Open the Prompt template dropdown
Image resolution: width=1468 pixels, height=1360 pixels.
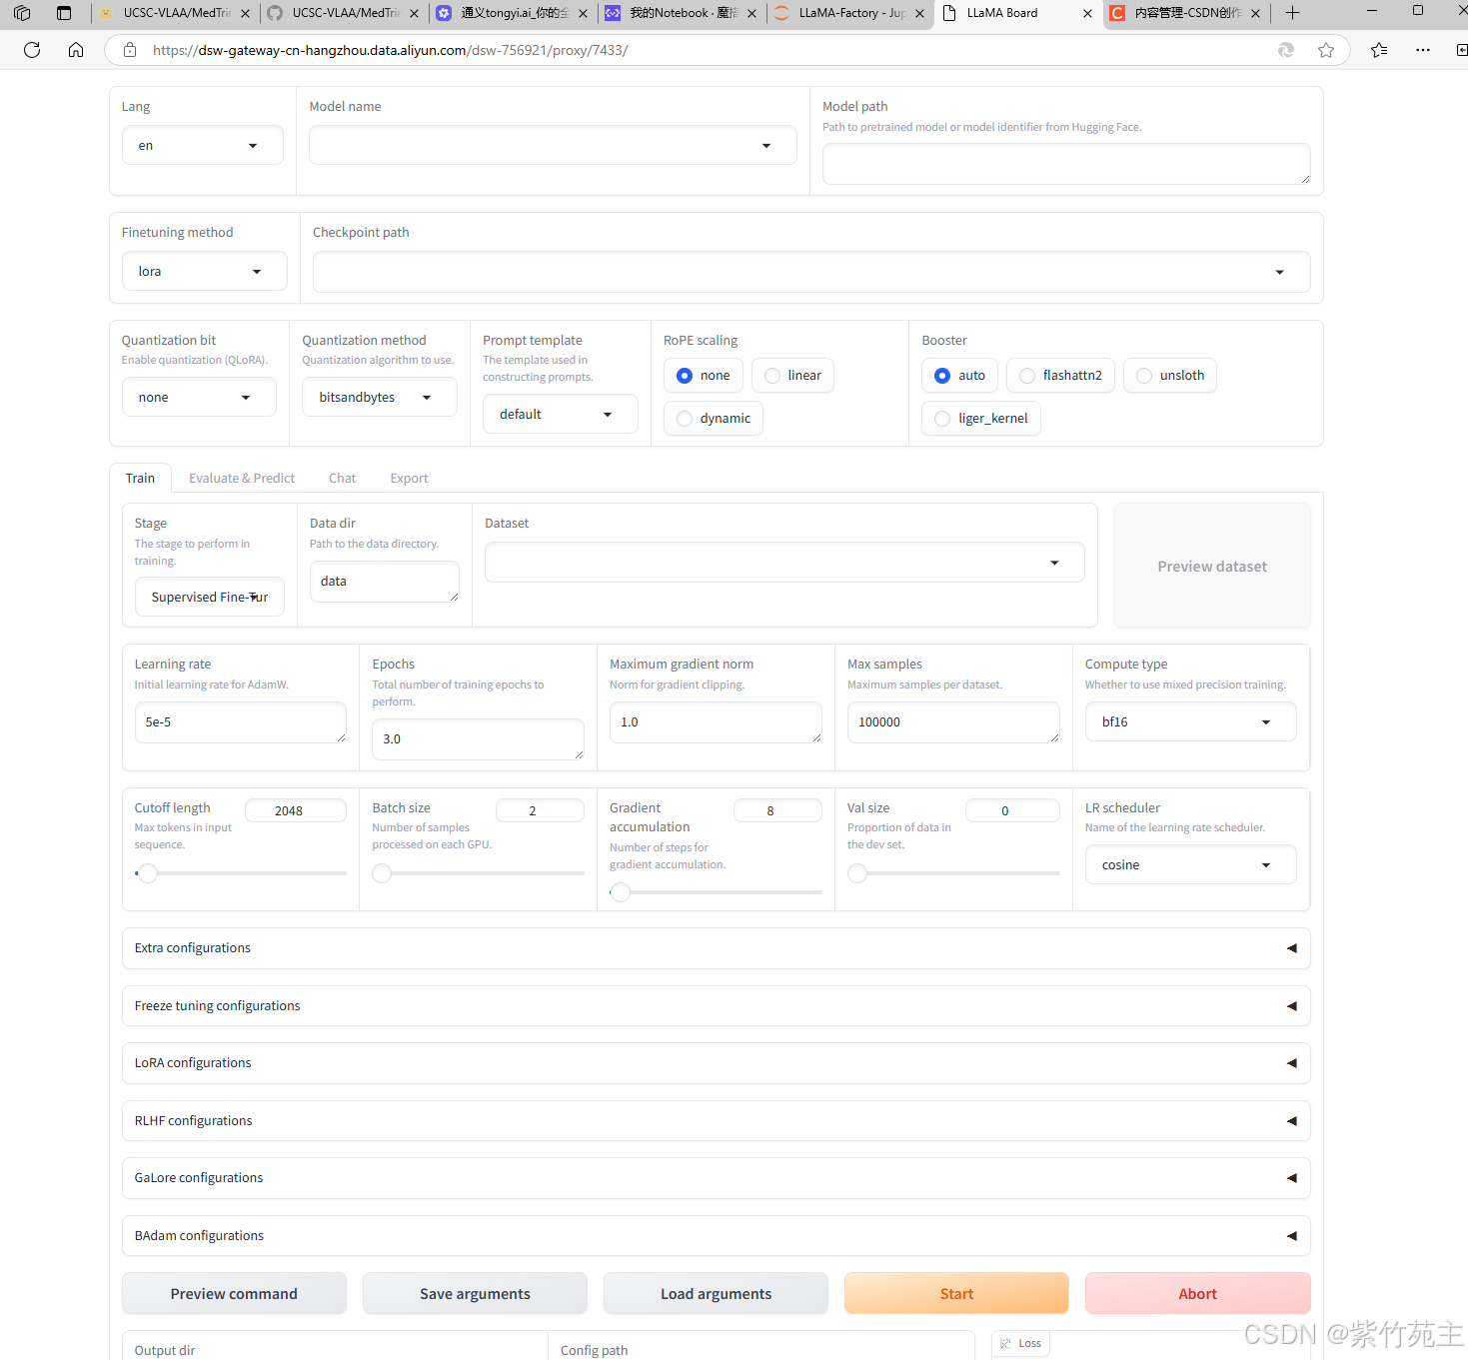561,415
